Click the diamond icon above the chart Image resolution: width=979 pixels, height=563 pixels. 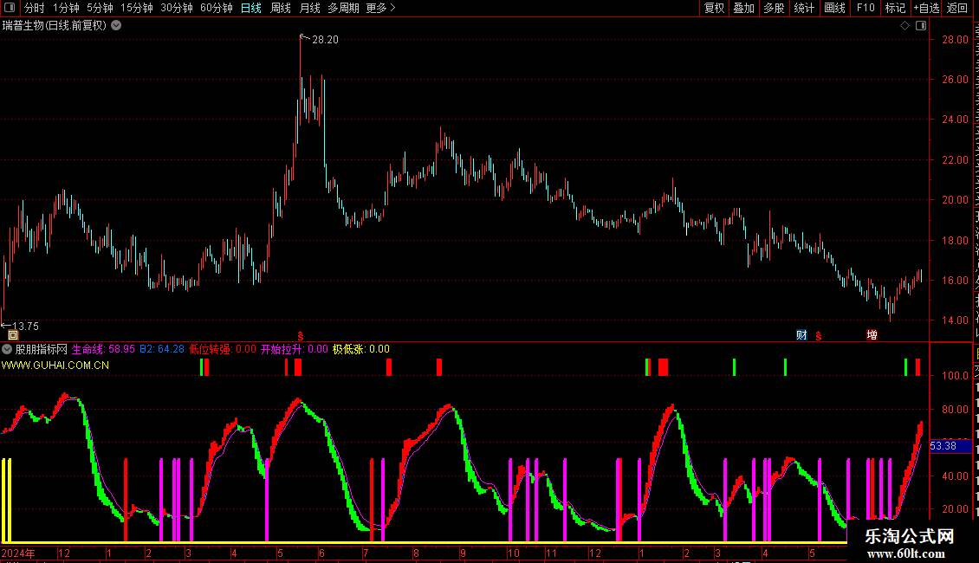[x=904, y=26]
